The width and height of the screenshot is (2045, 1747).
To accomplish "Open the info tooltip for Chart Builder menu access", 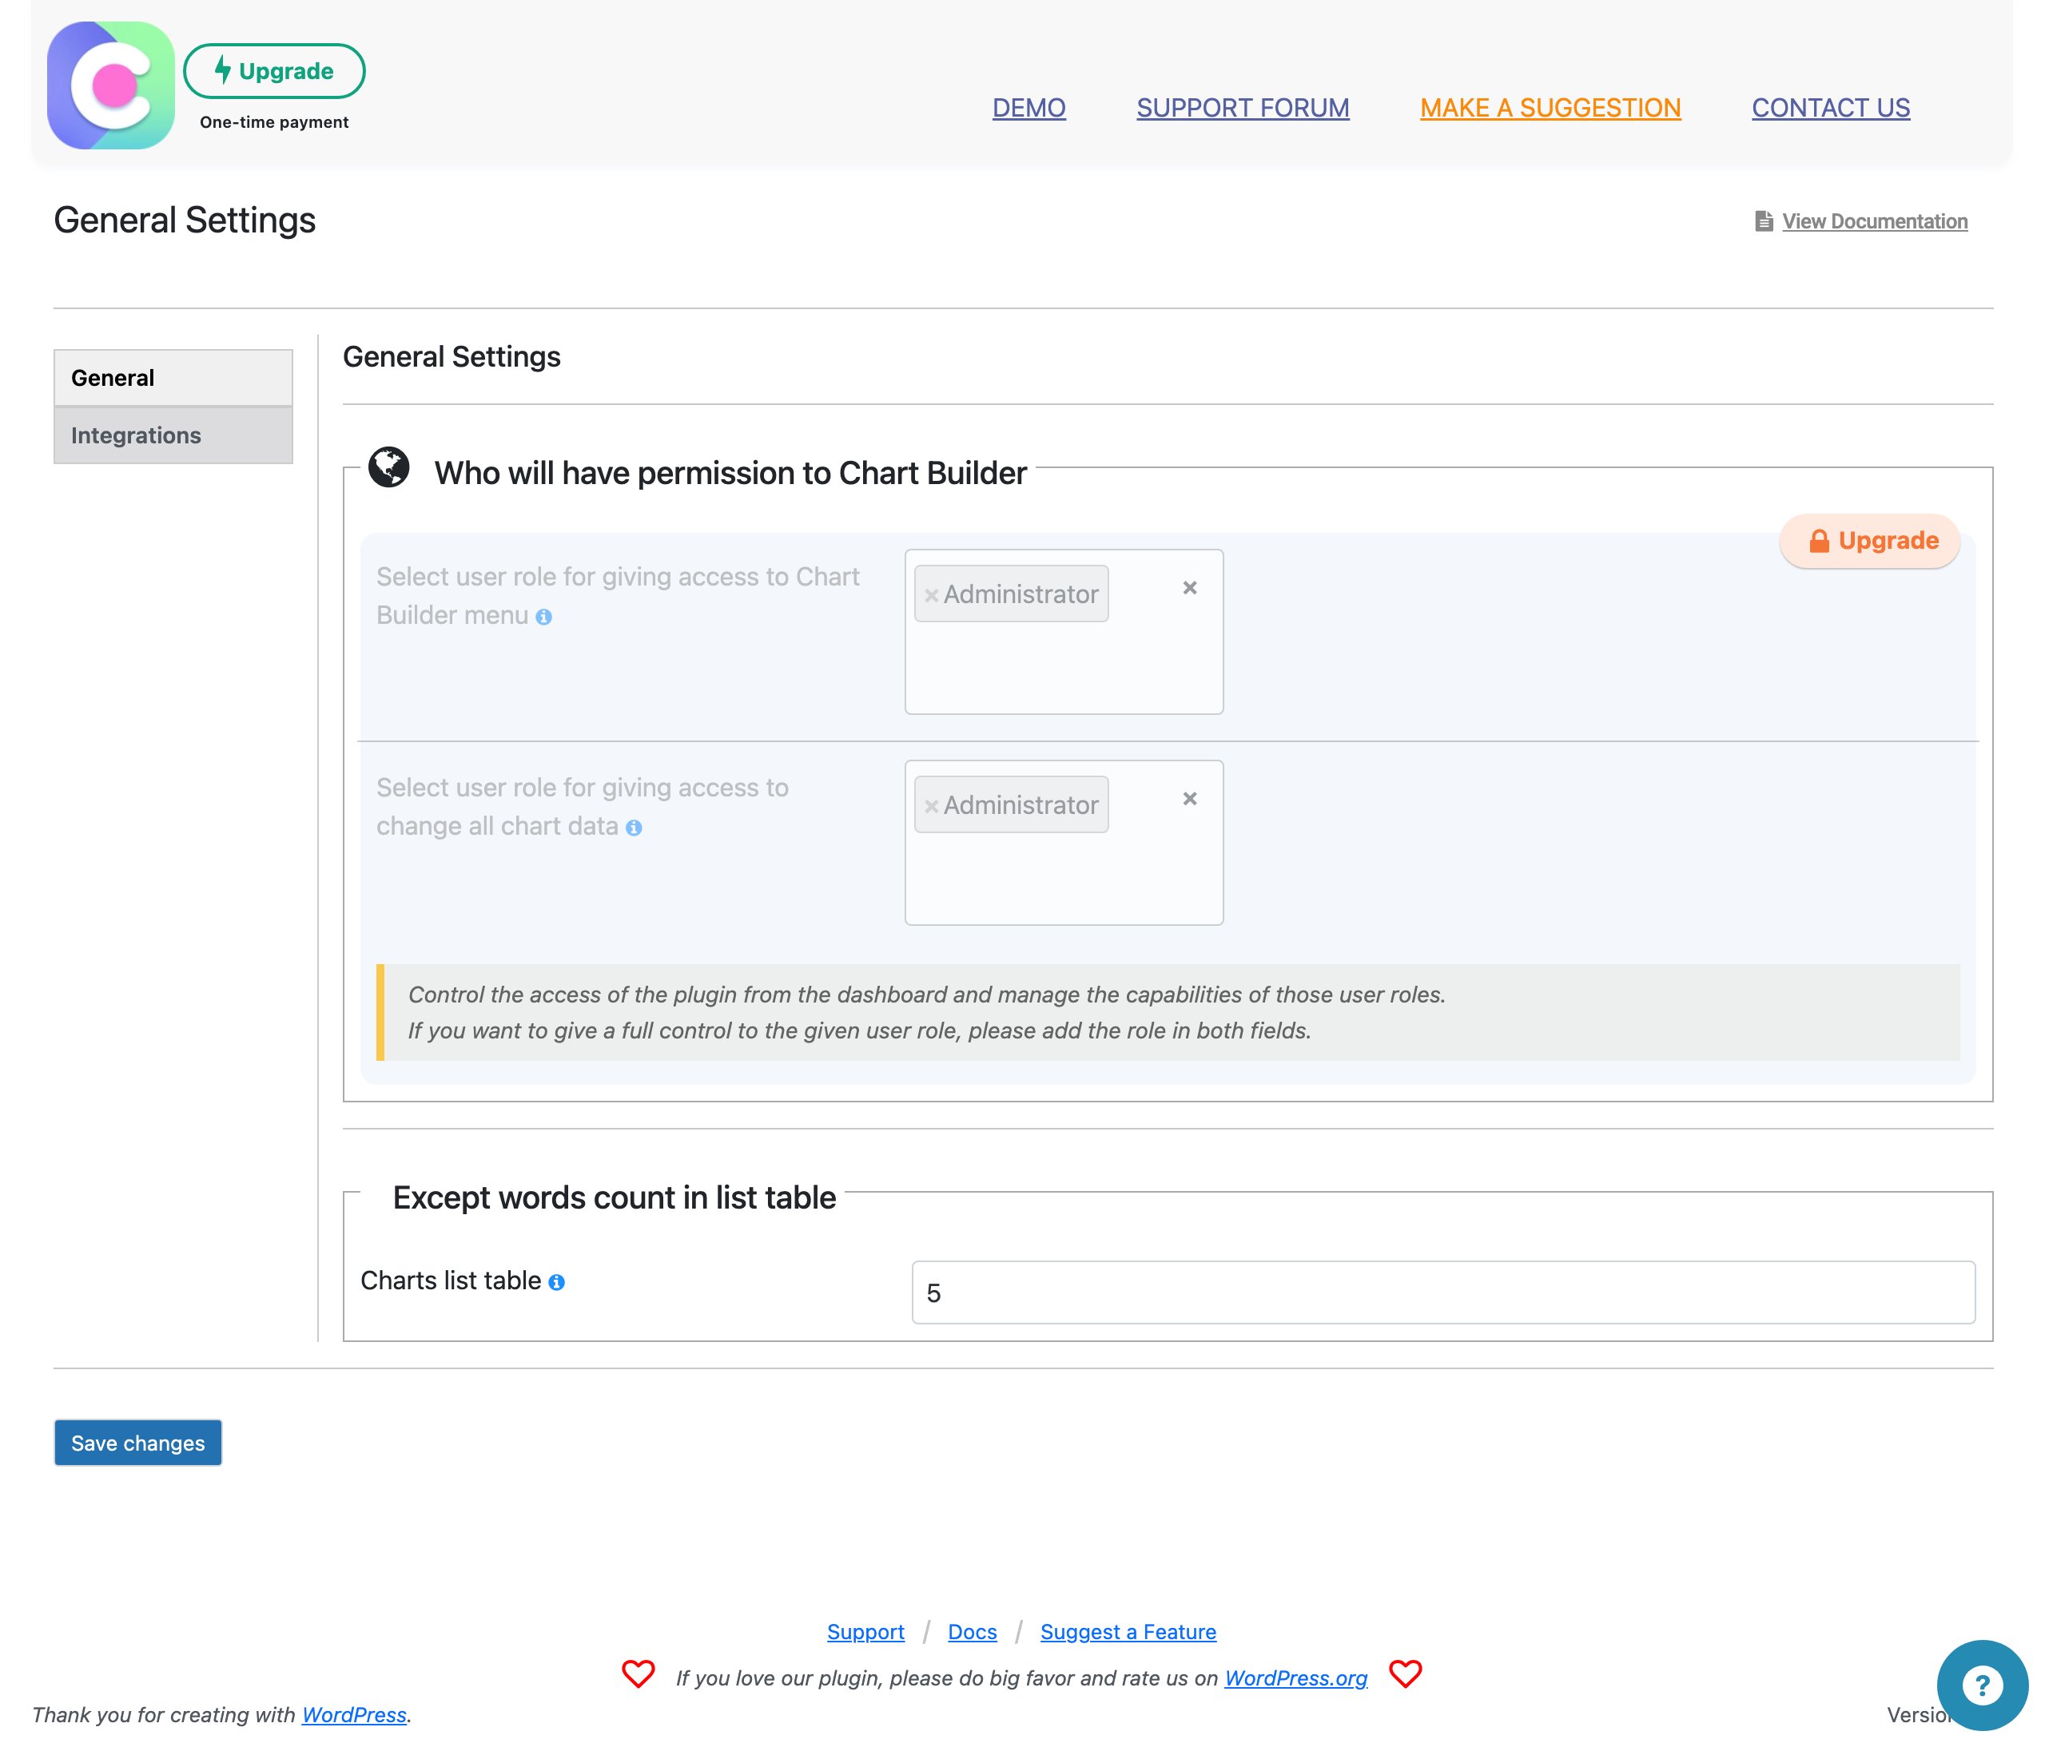I will (544, 618).
